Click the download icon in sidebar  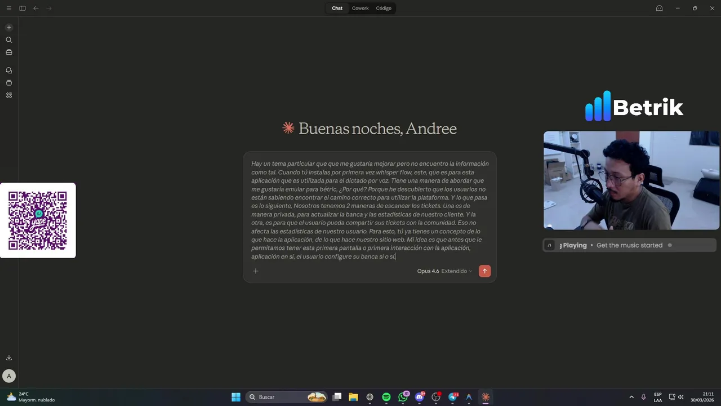pyautogui.click(x=9, y=358)
